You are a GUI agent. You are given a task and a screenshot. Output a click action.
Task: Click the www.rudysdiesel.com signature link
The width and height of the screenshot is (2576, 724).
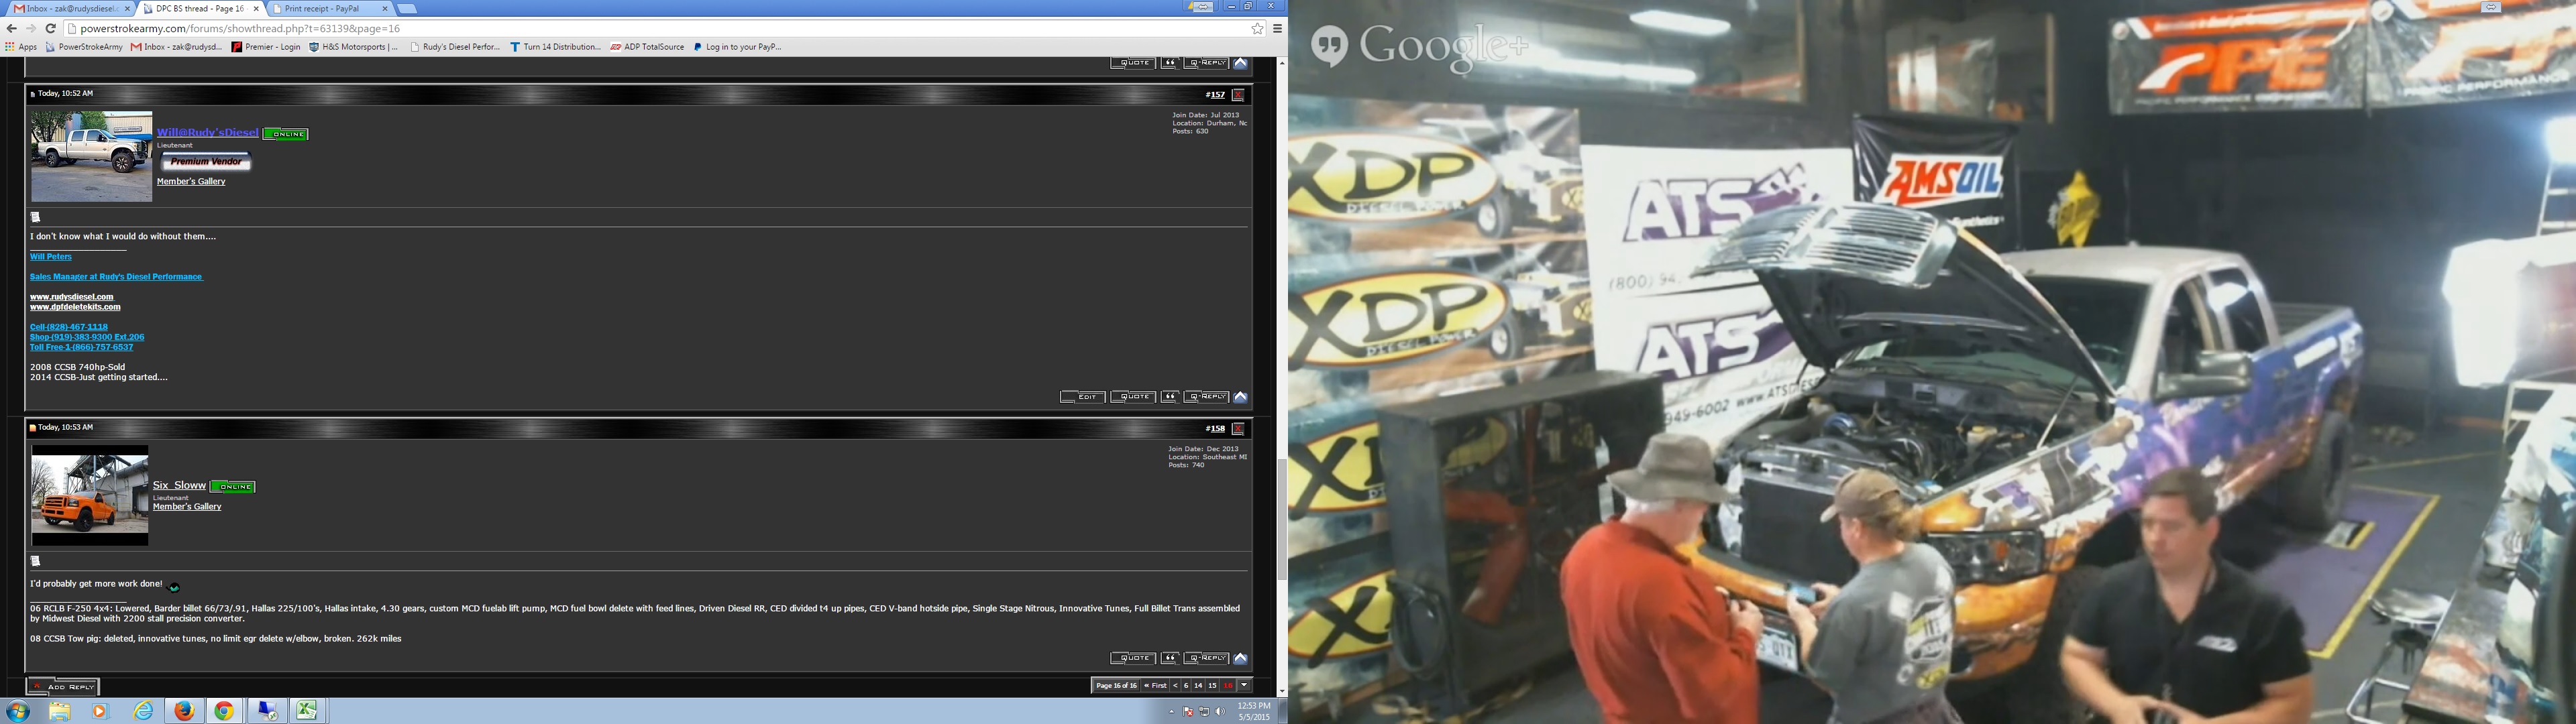click(72, 297)
